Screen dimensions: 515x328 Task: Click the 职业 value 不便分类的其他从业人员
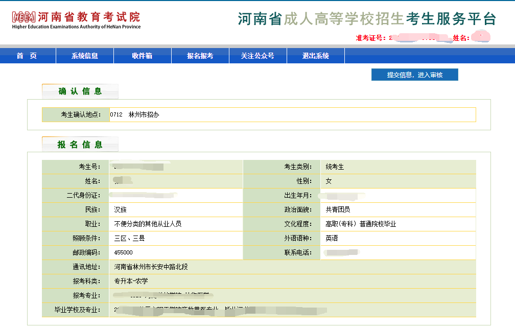[148, 224]
